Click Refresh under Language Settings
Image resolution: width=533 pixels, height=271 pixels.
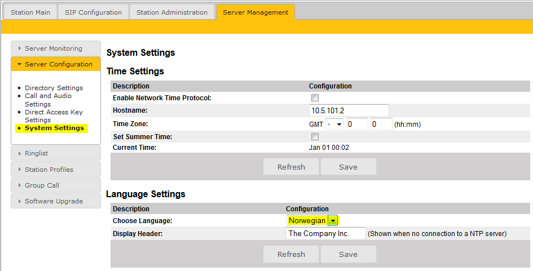(291, 254)
